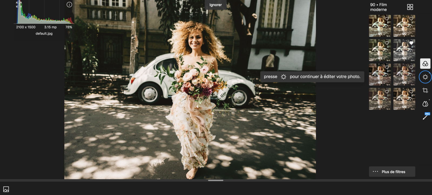Open the image library icon at bottom left
Viewport: 432px width, 195px height.
coord(6,189)
